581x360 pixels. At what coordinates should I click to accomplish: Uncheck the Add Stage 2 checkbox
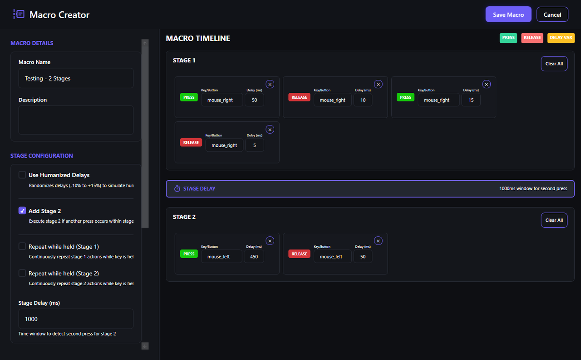tap(22, 211)
